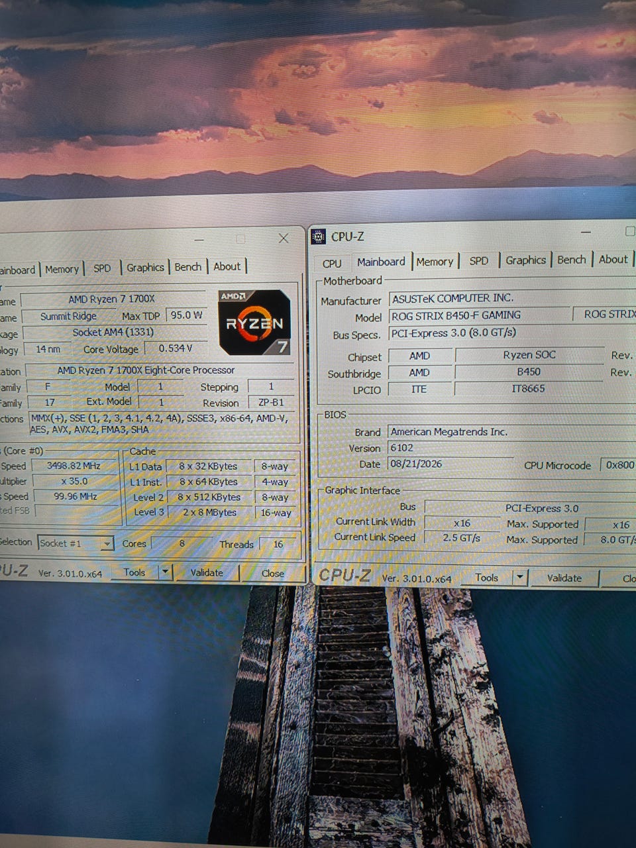Switch to the CPU tab in the mainboard window
Viewport: 636px width, 848px height.
[x=332, y=263]
